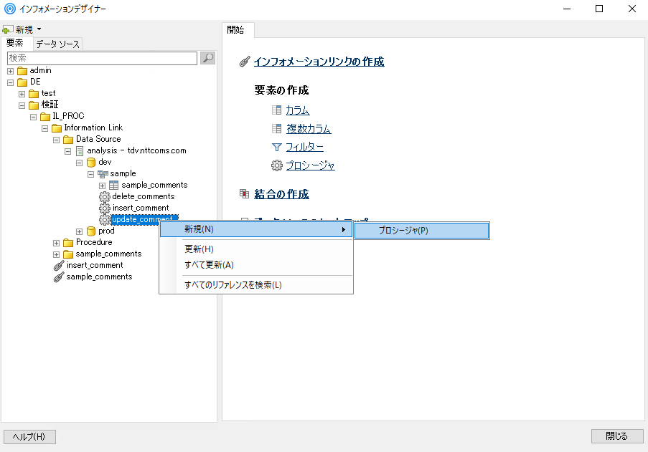648x452 pixels.
Task: Click the 検索 search input field
Action: (102, 58)
